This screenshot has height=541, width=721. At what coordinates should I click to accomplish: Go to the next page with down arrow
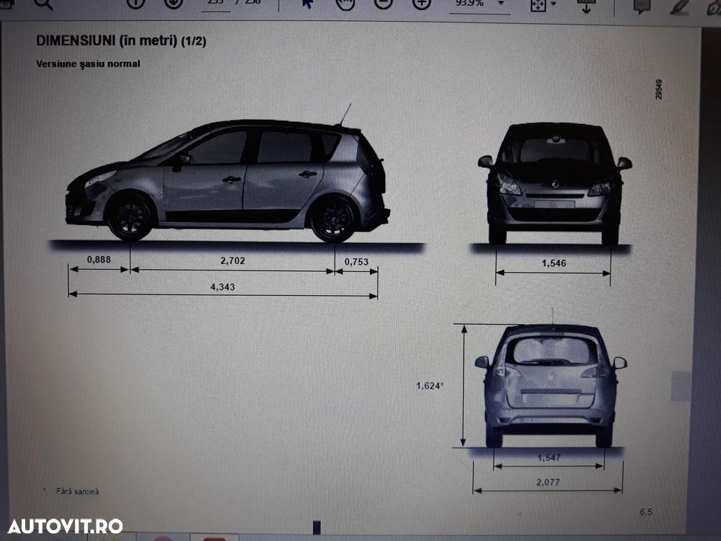(x=173, y=3)
